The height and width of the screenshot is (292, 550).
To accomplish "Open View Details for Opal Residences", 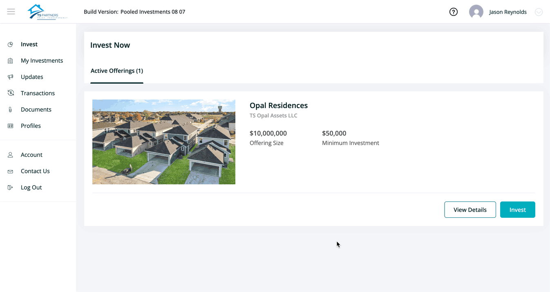I will [470, 209].
